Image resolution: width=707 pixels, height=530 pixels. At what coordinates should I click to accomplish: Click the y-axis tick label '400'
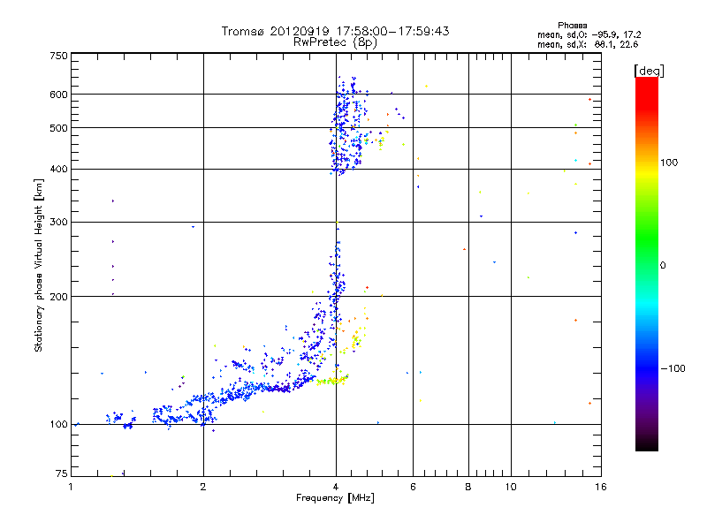(58, 169)
